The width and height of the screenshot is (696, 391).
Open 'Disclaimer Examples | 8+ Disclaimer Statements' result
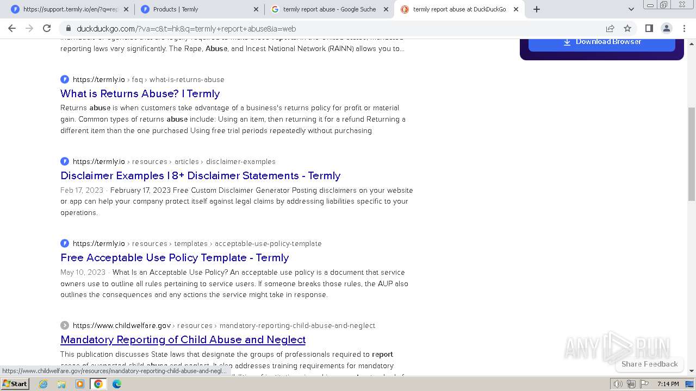pos(201,175)
